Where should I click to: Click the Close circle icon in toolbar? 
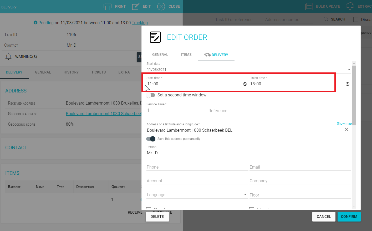click(161, 7)
